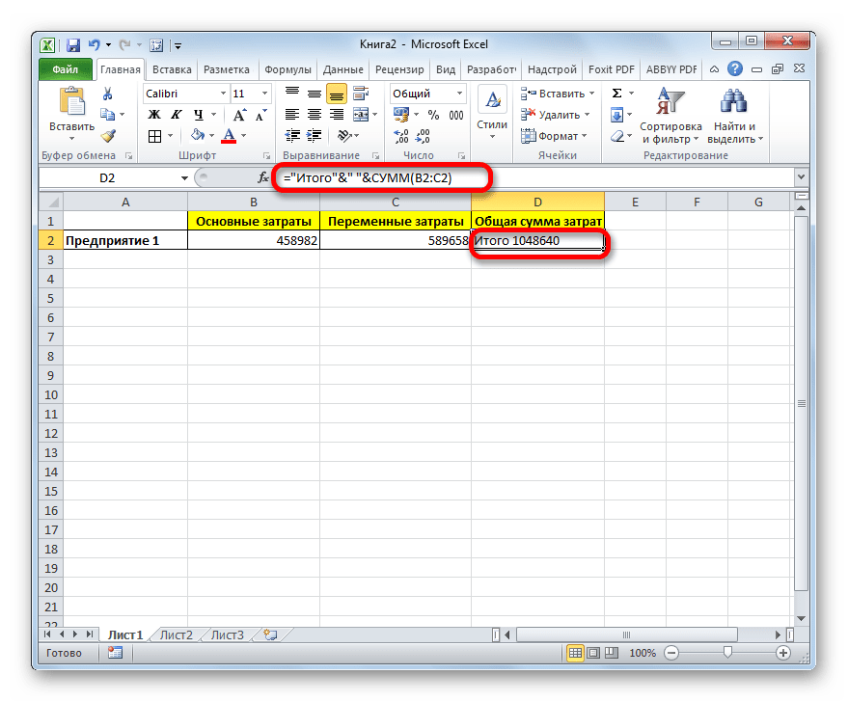Toggle middle vertical alignment button

pos(337,94)
